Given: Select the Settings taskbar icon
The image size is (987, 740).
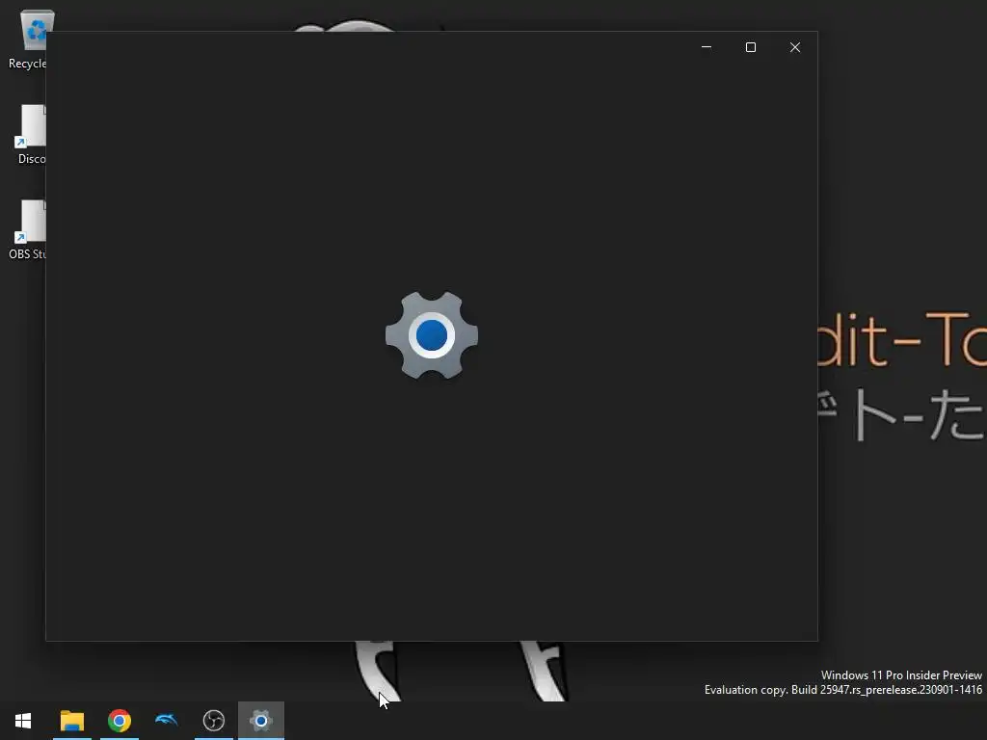Looking at the screenshot, I should (x=260, y=721).
